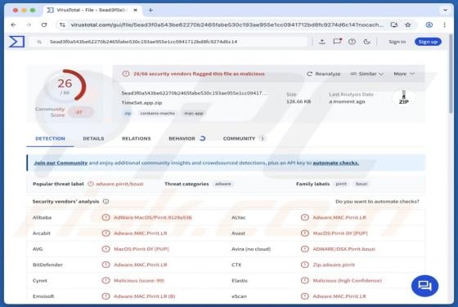Click the Sign in link
This screenshot has width=458, height=307.
(x=397, y=42)
